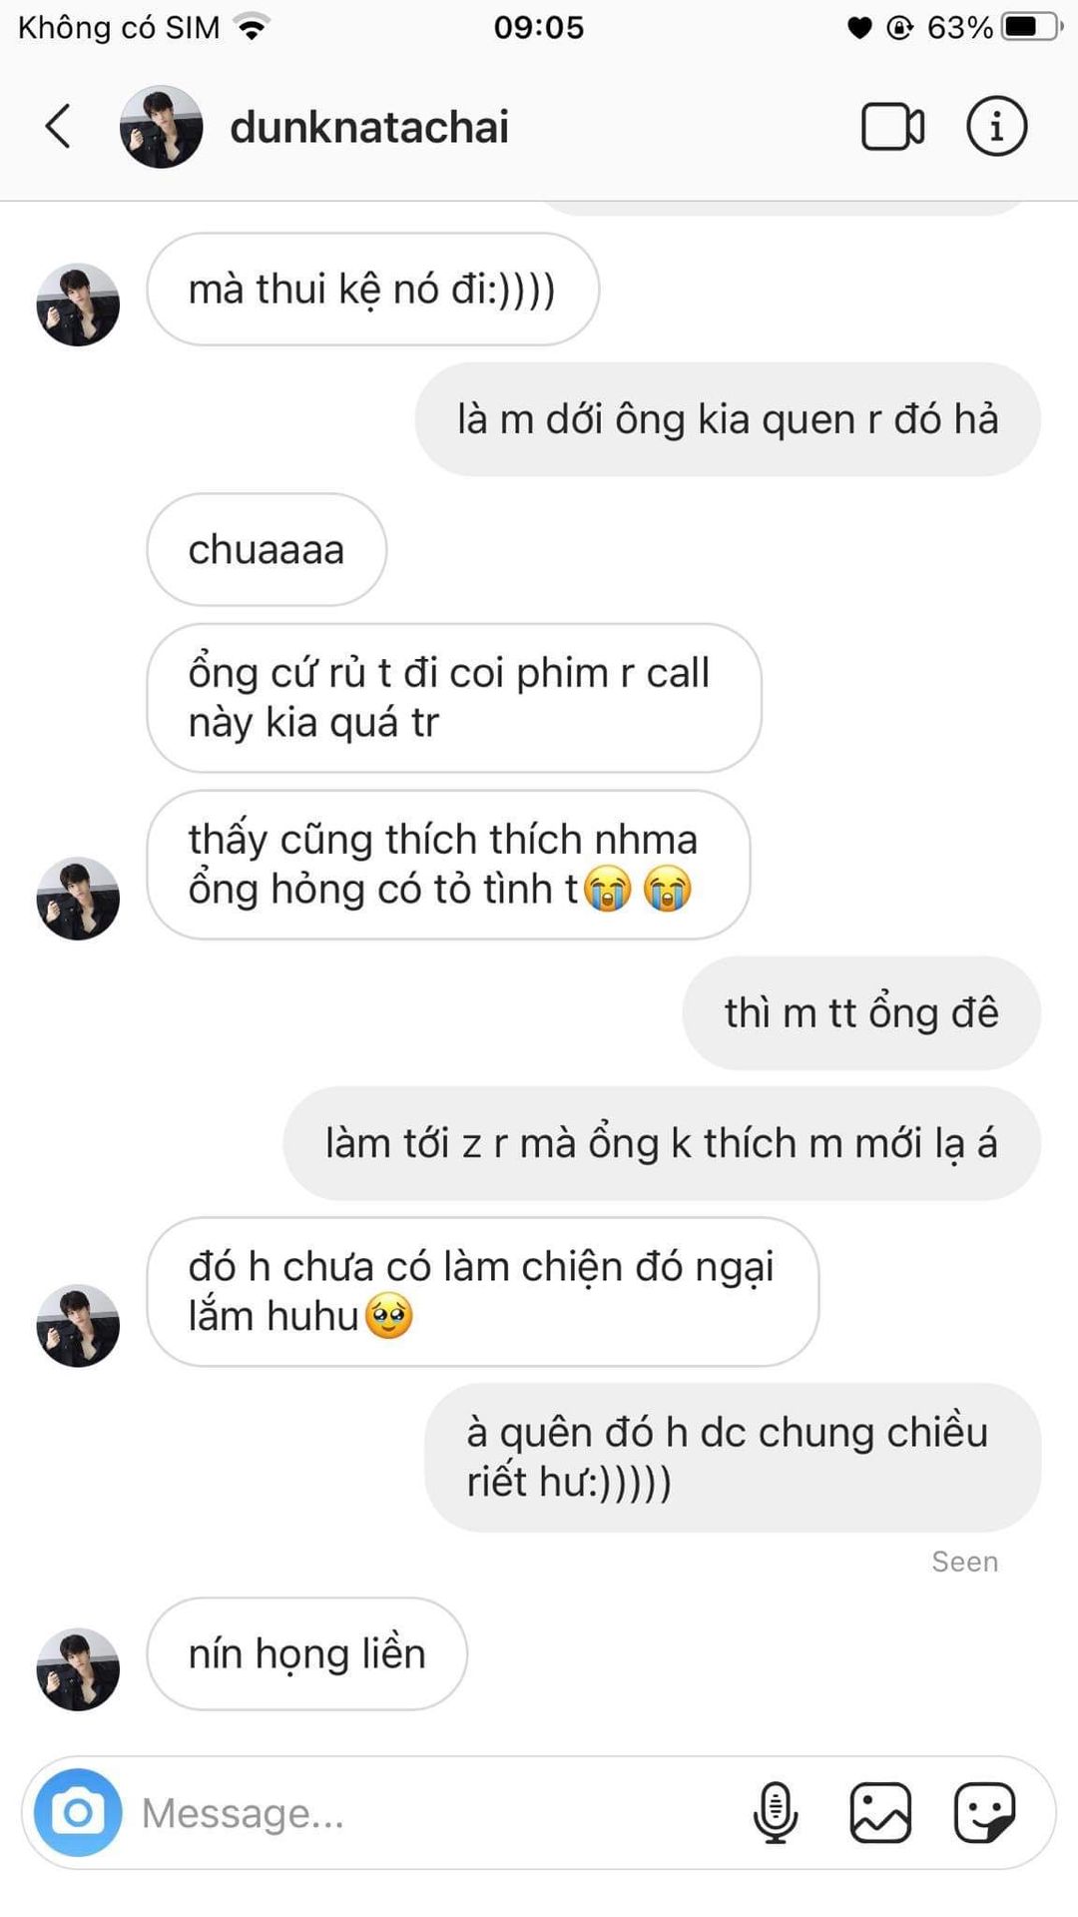Open the sticker picker icon
1078x1917 pixels.
[x=985, y=1812]
